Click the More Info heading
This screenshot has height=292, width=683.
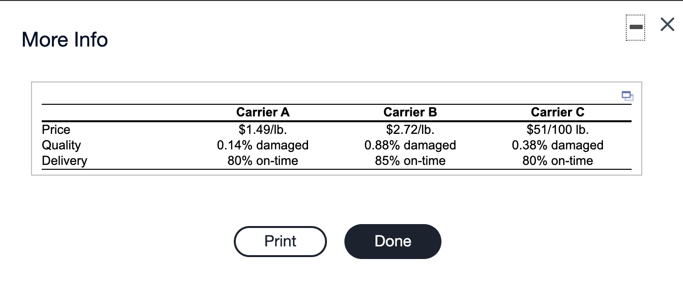click(x=65, y=39)
